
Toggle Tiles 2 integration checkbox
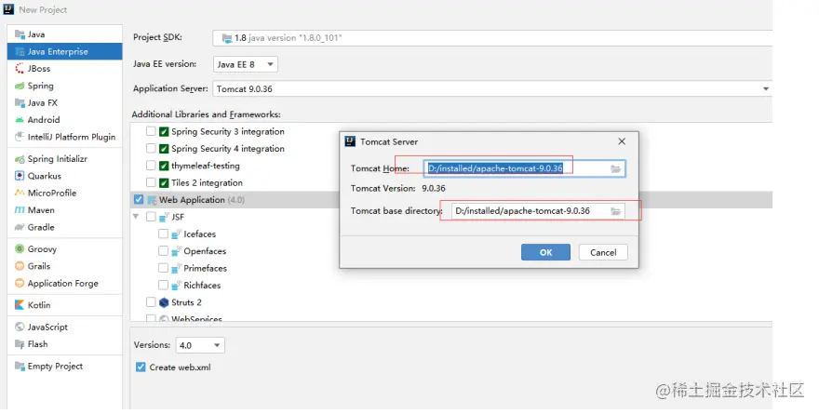pyautogui.click(x=151, y=182)
